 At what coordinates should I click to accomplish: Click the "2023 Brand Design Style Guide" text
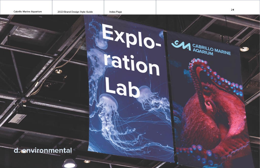pos(75,12)
